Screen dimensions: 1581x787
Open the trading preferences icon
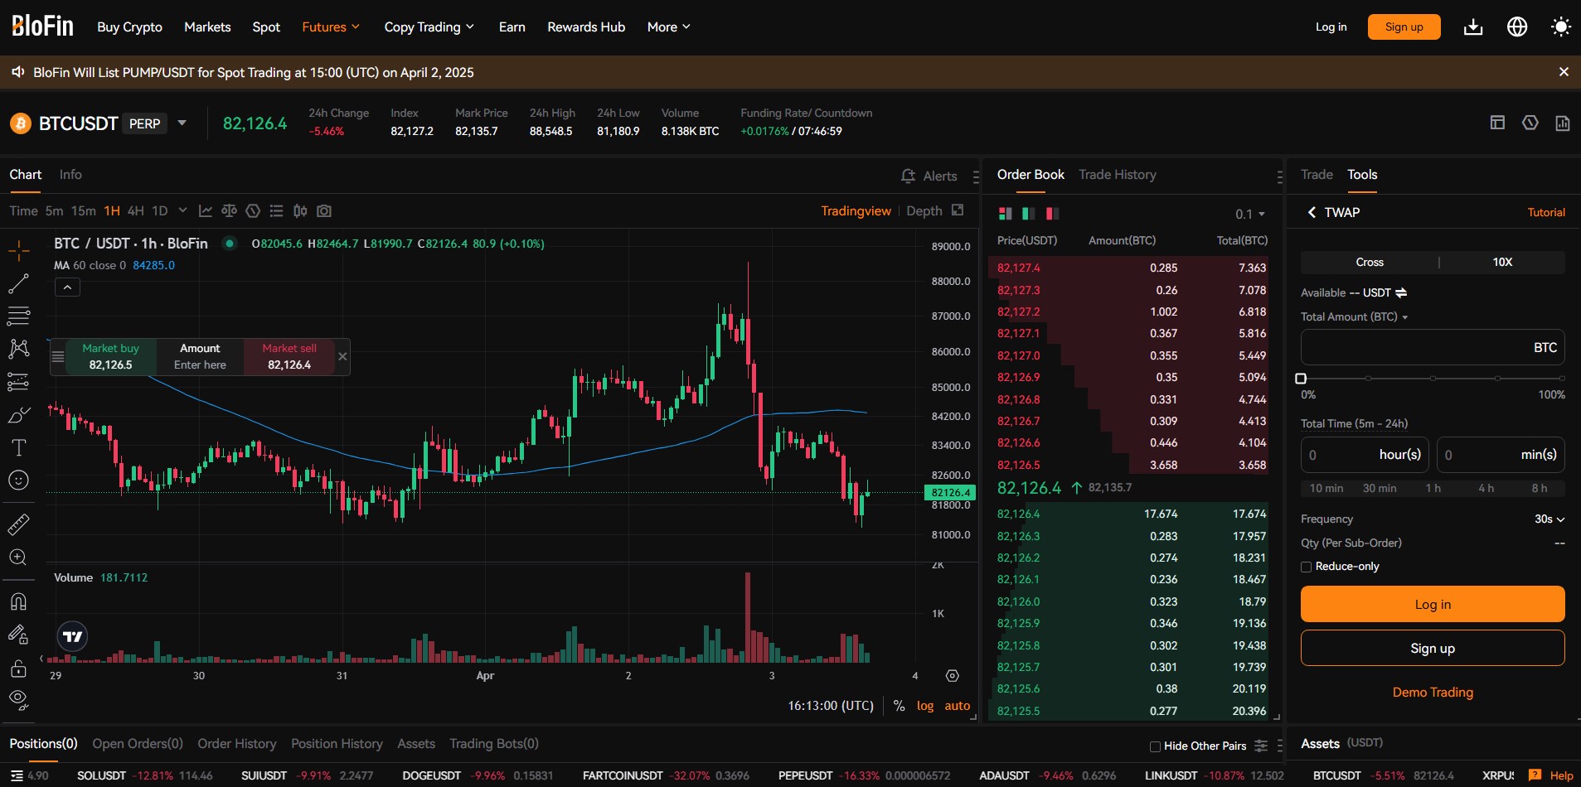[x=1530, y=123]
